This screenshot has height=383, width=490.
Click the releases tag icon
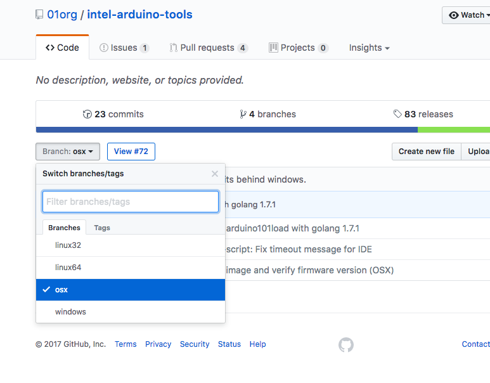[397, 114]
